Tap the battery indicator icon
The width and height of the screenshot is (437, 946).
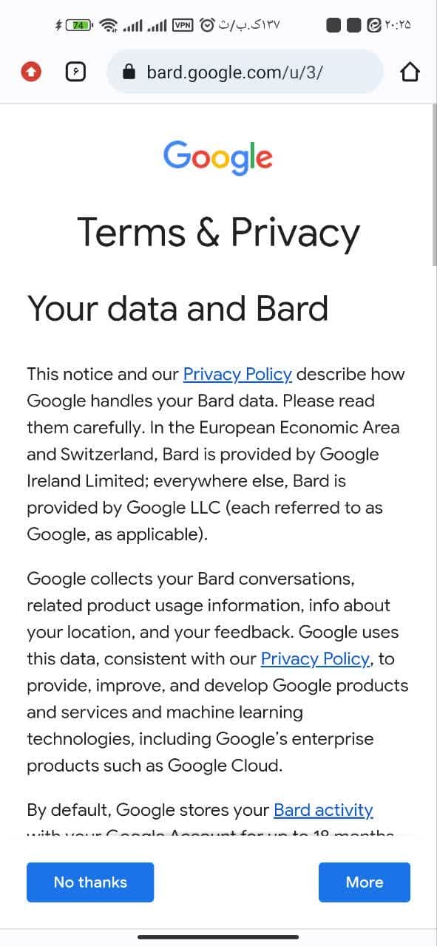[79, 25]
